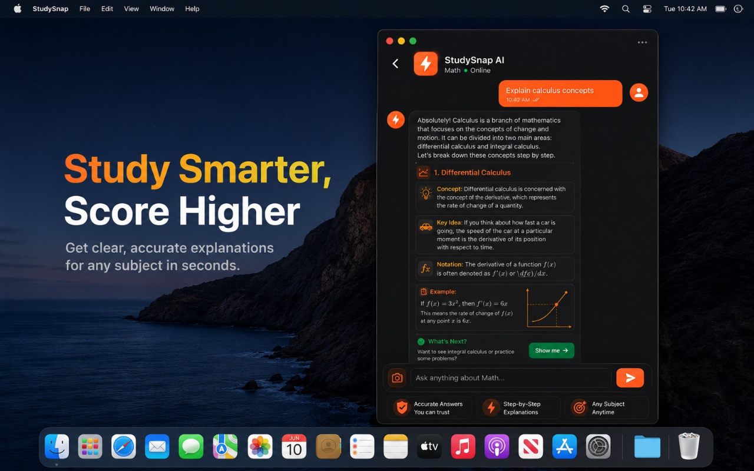This screenshot has height=471, width=754.
Task: Open the View menu
Action: pyautogui.click(x=131, y=9)
